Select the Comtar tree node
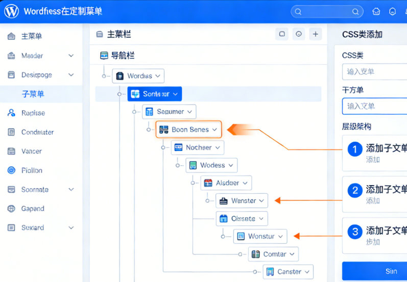The height and width of the screenshot is (282, 407). [x=273, y=254]
